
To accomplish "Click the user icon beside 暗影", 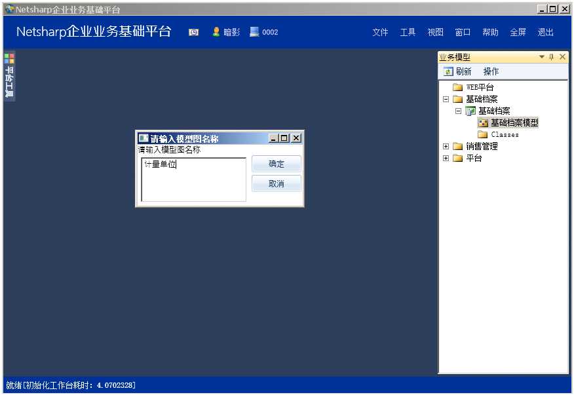I will [x=216, y=32].
